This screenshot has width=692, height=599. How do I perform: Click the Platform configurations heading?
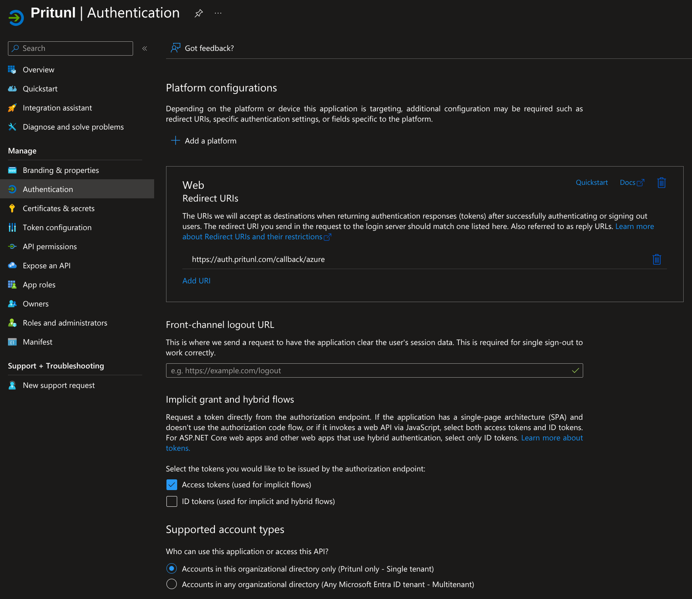(221, 88)
